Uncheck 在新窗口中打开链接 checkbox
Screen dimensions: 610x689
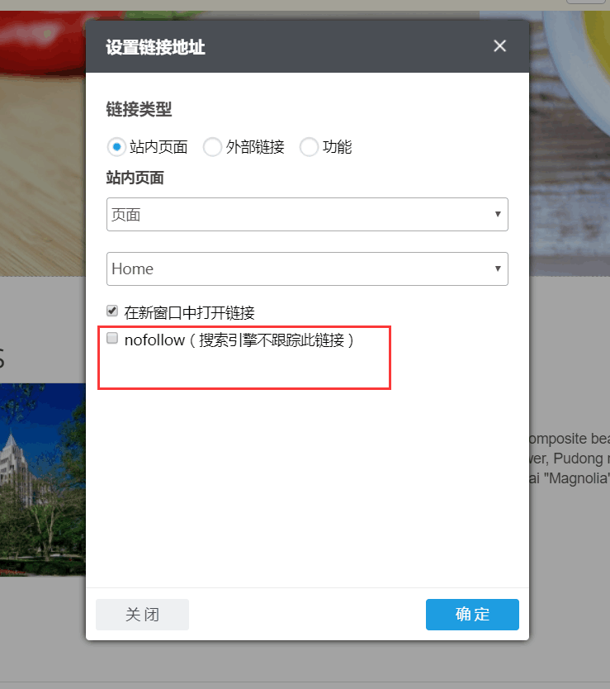pos(112,311)
